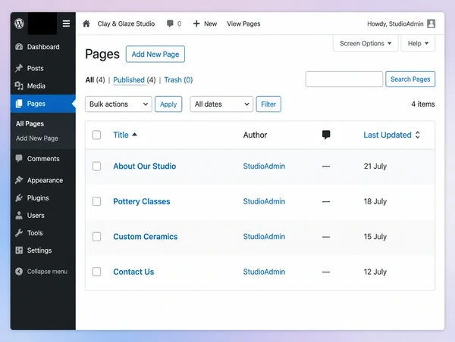Open the Custom Ceramics page link
455x342 pixels.
146,237
